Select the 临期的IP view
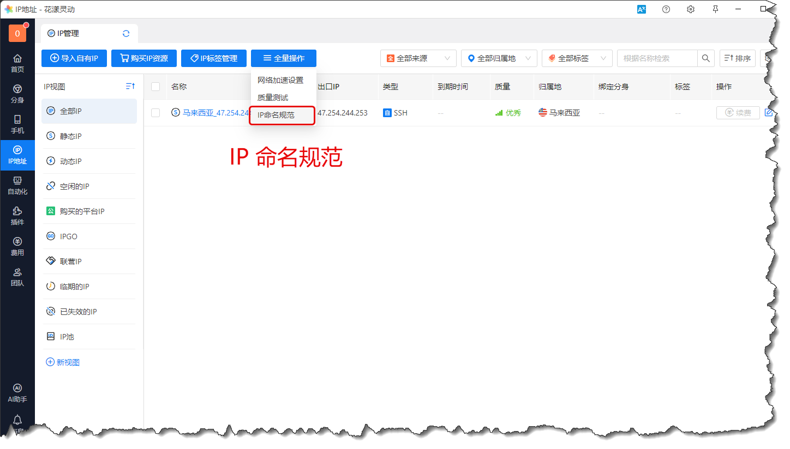Screen dimensions: 790x449 (x=89, y=287)
